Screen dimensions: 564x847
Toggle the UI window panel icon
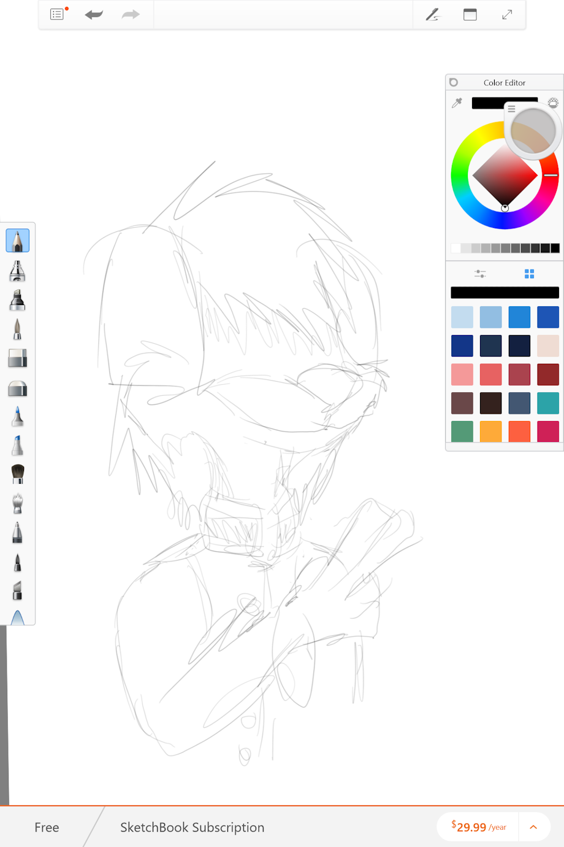[x=470, y=15]
